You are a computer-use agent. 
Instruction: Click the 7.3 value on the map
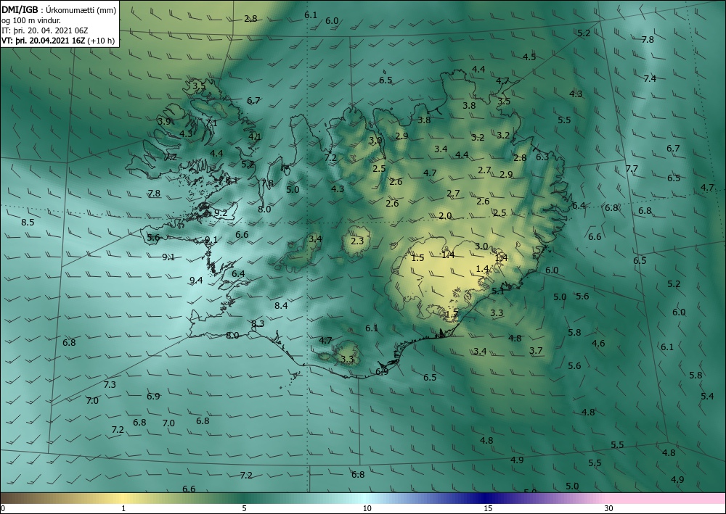[x=110, y=384]
